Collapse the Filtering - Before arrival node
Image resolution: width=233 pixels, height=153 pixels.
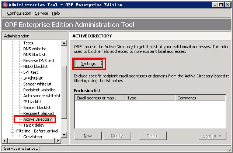point(13,131)
